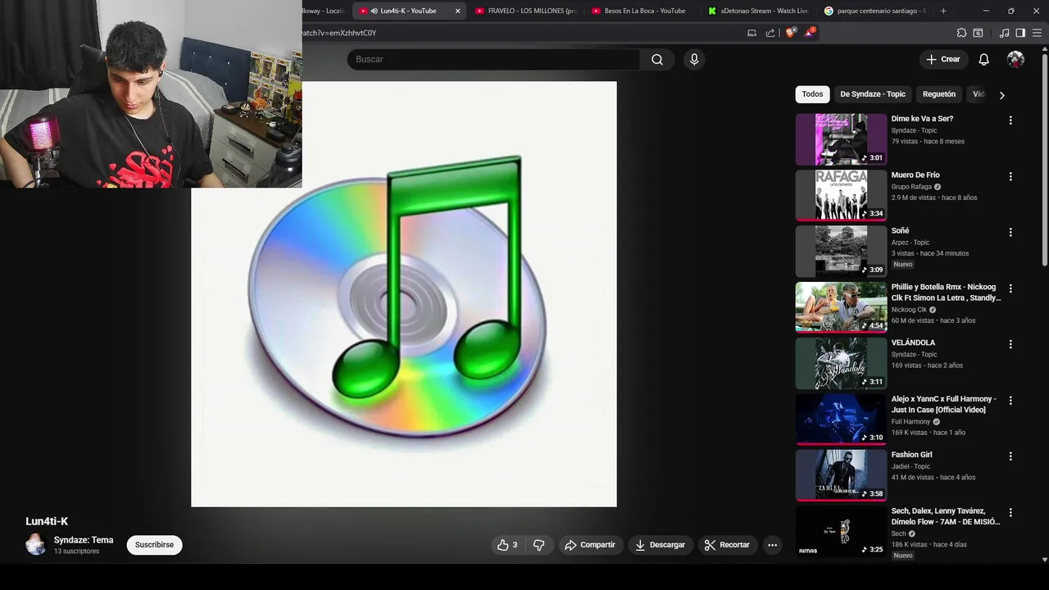Screen dimensions: 1049x590
Task: Like the Lun4ti-K video
Action: (x=507, y=545)
